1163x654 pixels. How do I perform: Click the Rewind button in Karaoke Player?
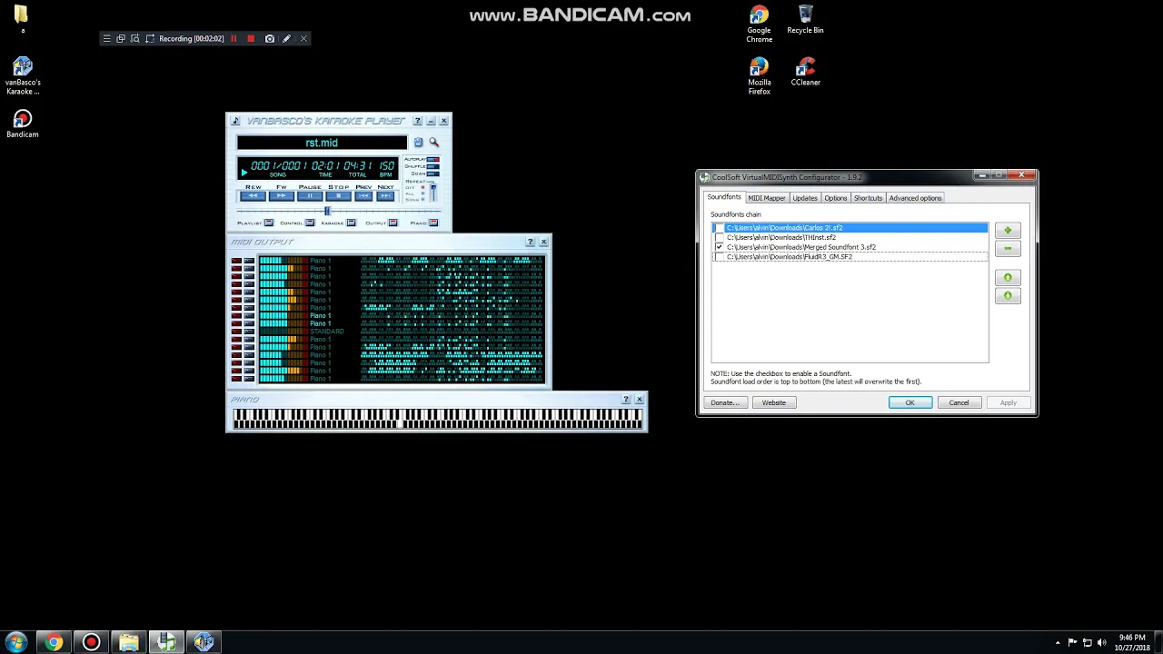(x=253, y=196)
